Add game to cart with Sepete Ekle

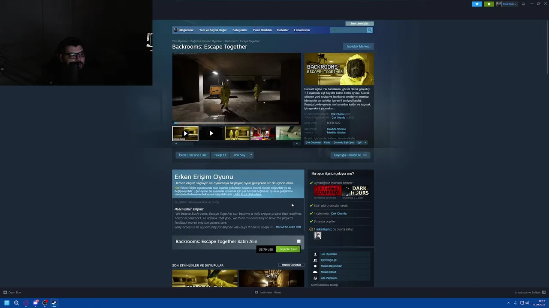(x=288, y=249)
